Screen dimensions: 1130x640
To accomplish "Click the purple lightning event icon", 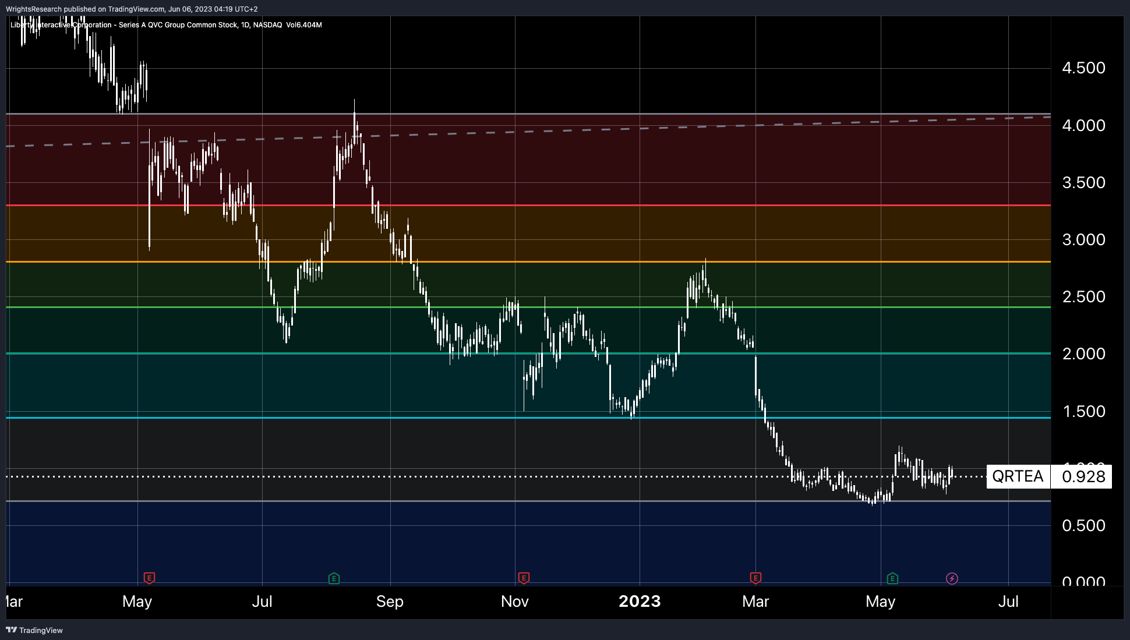I will point(952,578).
